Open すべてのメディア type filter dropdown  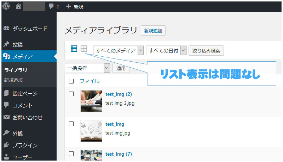pyautogui.click(x=119, y=50)
